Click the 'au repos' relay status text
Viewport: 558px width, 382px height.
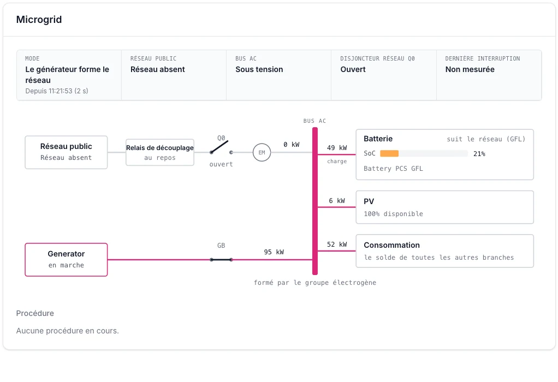[x=160, y=158]
